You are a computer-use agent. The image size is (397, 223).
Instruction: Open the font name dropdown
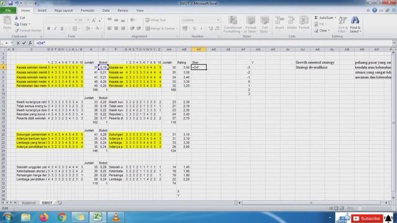pos(76,20)
